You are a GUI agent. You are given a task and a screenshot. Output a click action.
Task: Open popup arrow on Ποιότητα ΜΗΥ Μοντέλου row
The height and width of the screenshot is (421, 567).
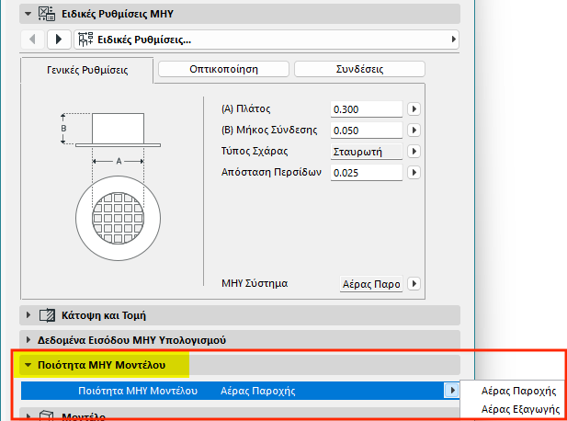point(451,391)
